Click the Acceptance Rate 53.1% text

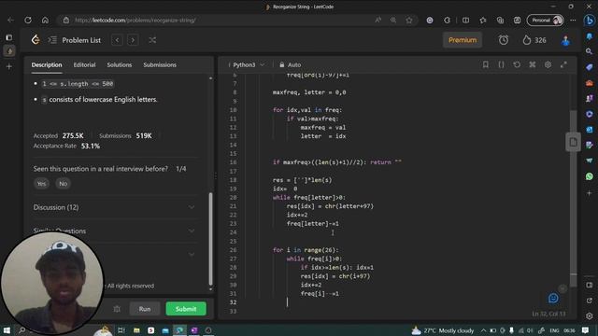tap(66, 146)
